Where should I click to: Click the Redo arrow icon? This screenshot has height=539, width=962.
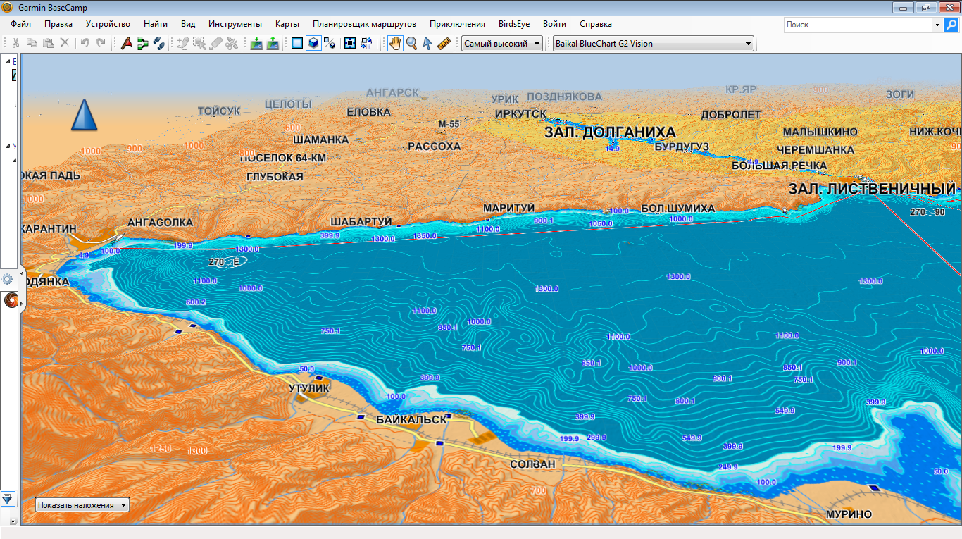tap(101, 43)
